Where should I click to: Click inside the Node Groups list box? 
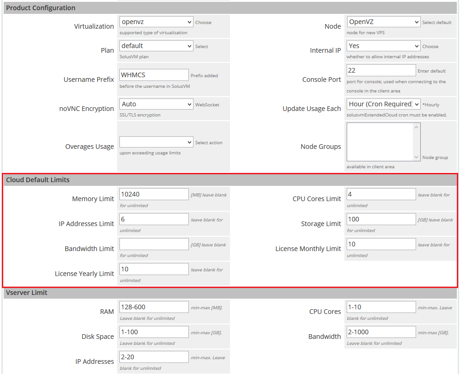click(380, 142)
